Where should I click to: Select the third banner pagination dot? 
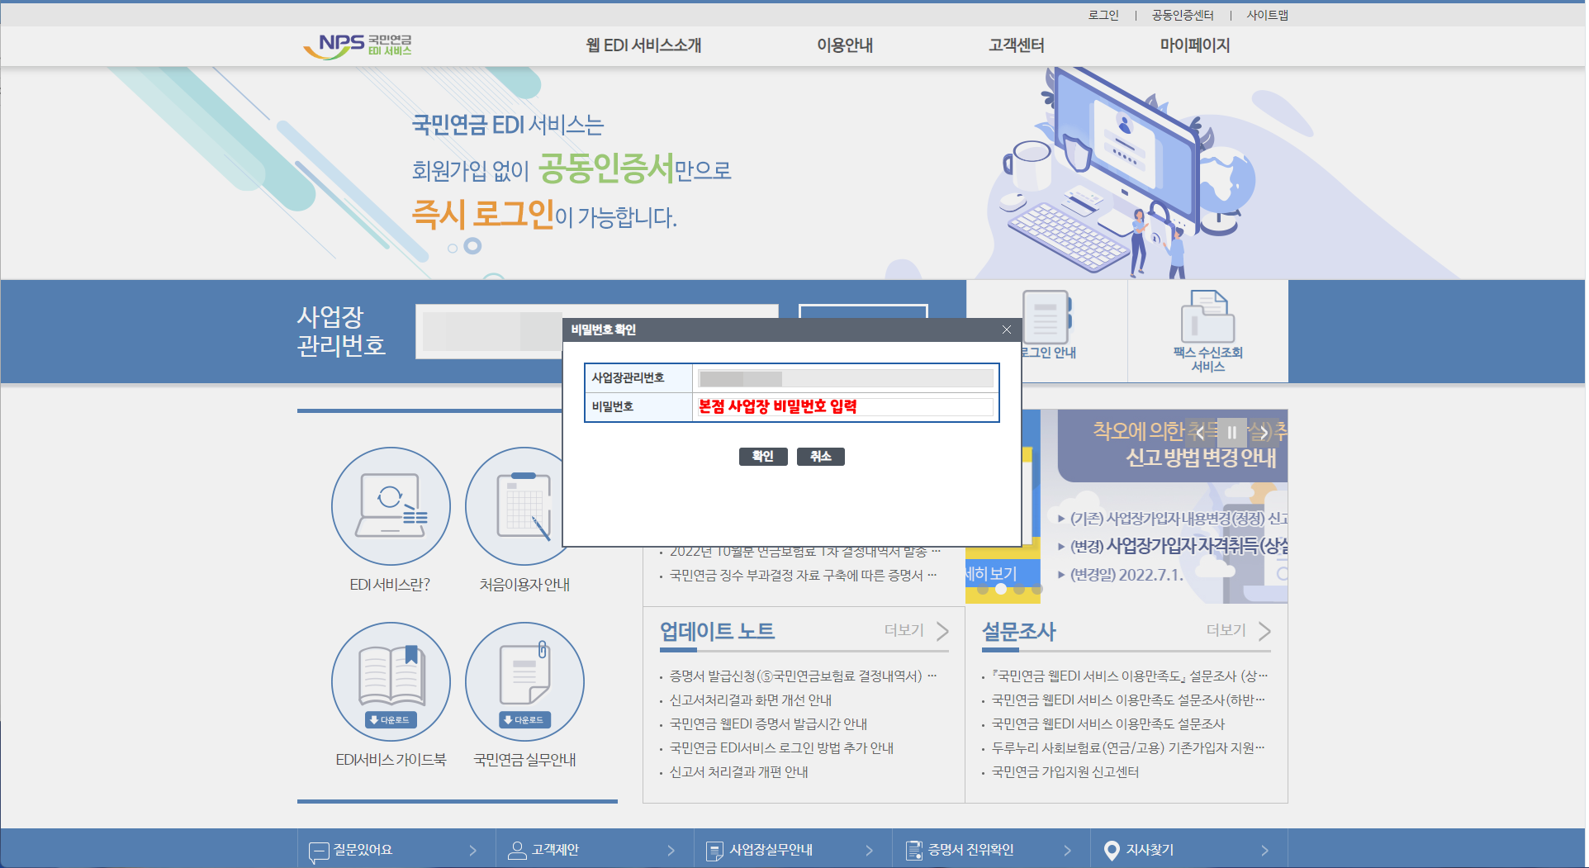pyautogui.click(x=1019, y=589)
